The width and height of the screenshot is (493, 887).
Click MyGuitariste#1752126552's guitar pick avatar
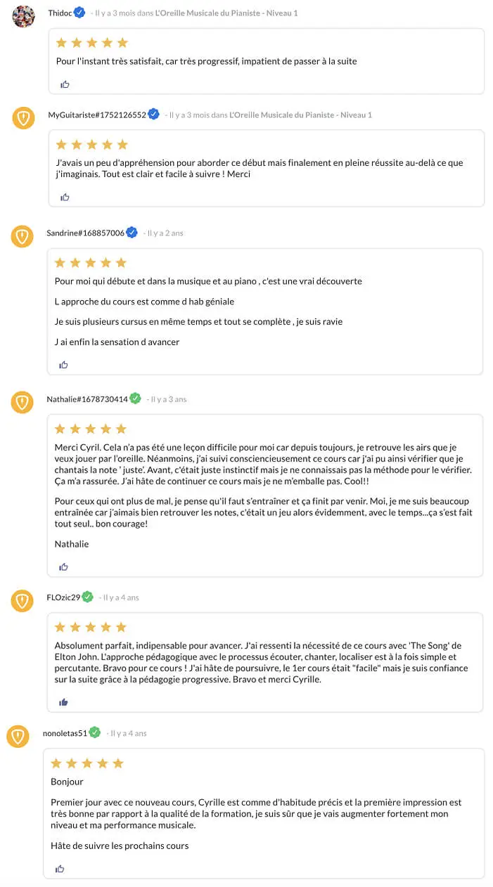pyautogui.click(x=24, y=117)
